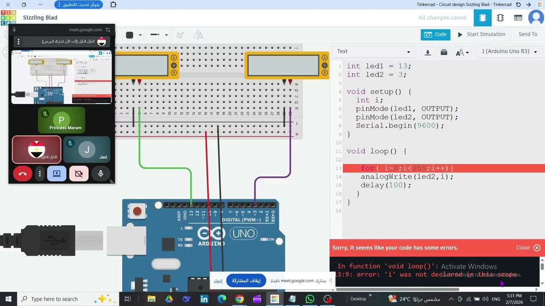545x306 pixels.
Task: Open the Tinkercad logo home link
Action: click(9, 17)
